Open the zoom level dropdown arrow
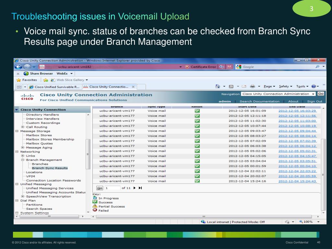This screenshot has height=249, width=332. pos(318,222)
